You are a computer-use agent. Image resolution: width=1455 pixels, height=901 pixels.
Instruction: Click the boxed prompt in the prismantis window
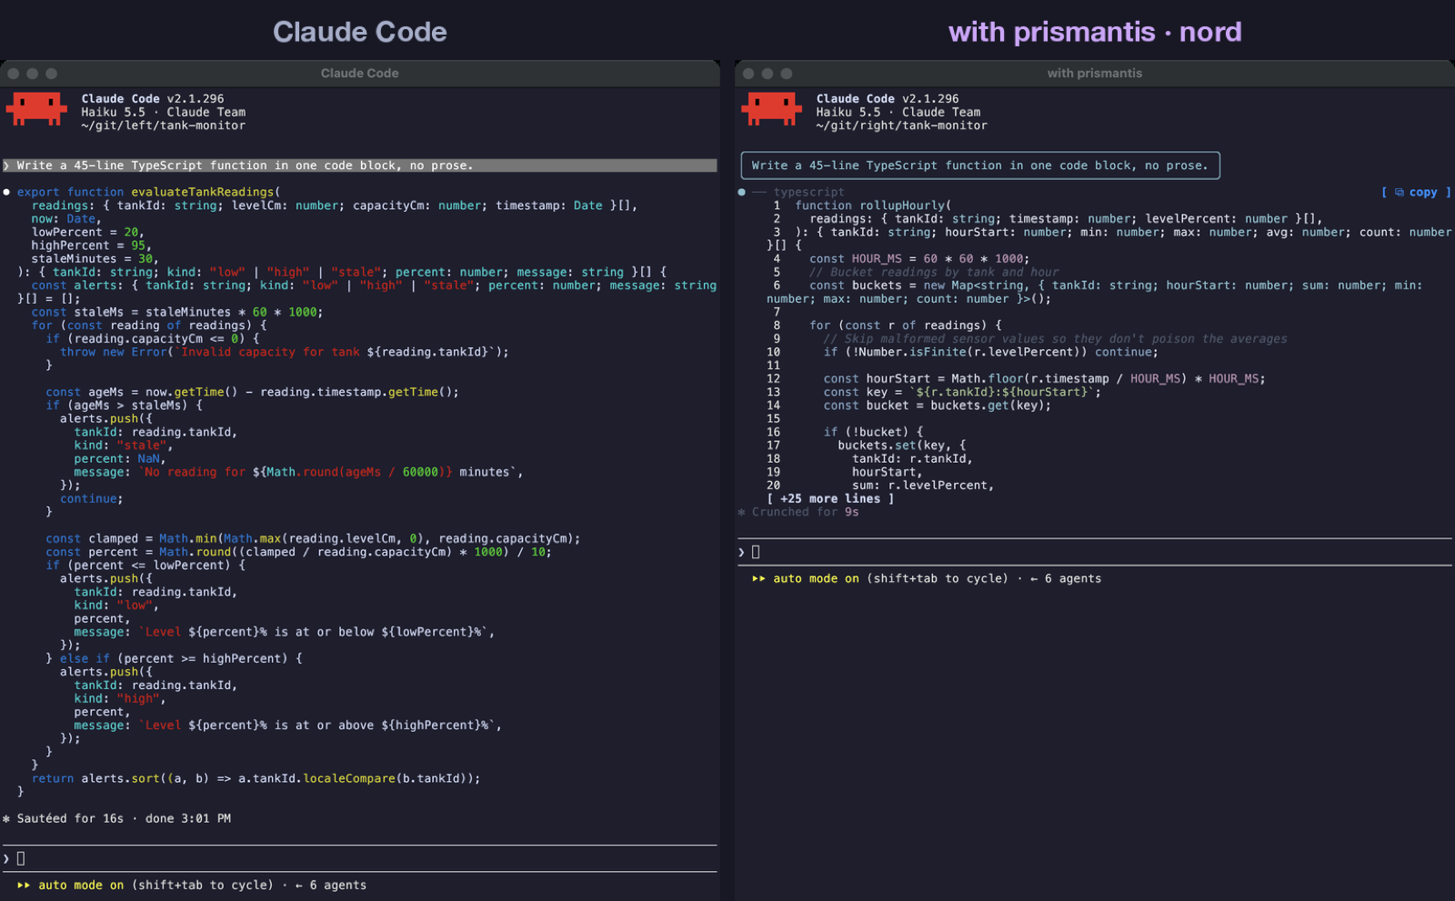click(x=980, y=165)
